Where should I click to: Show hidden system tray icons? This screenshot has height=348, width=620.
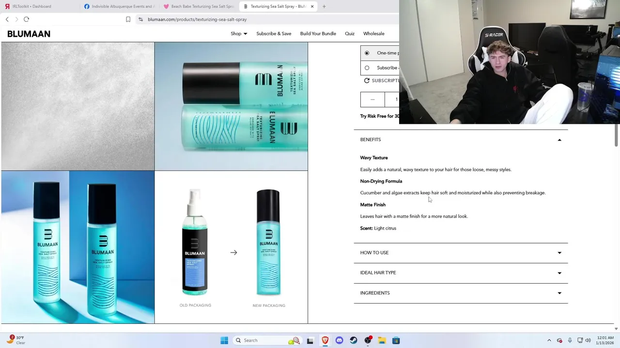tap(549, 340)
